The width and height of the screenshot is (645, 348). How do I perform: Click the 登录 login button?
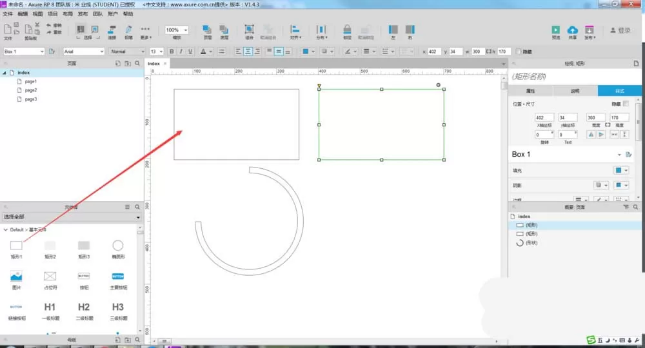[620, 30]
